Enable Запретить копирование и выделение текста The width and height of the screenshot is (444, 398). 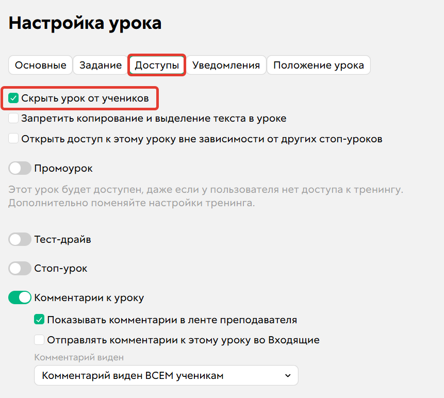click(x=13, y=118)
